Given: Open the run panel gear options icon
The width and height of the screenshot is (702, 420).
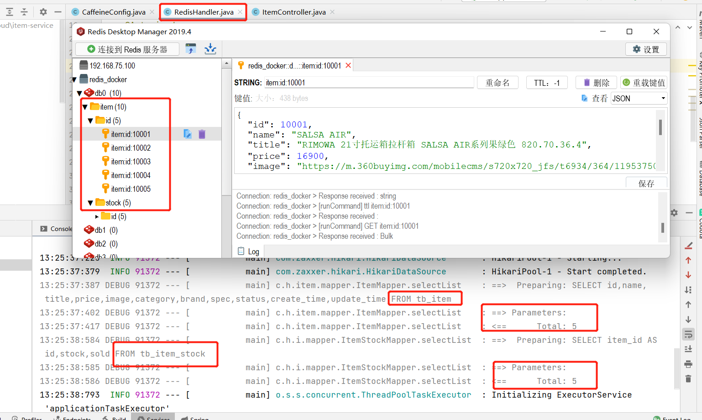Looking at the screenshot, I should [674, 213].
